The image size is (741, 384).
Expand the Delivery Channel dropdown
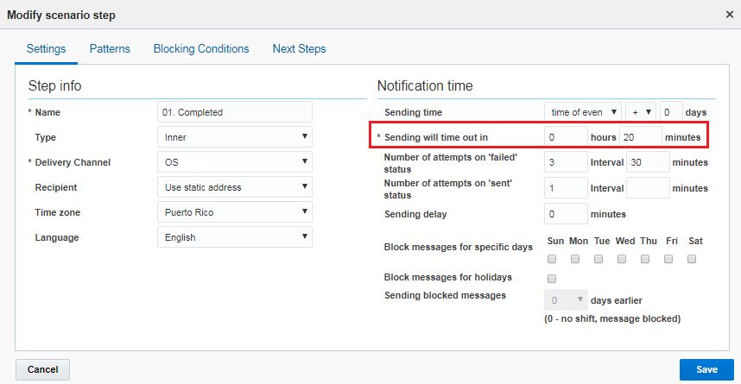click(235, 162)
